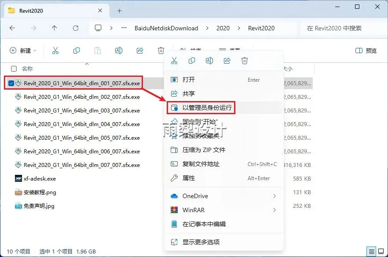Viewport: 388px width, 257px height.
Task: Click the Rename icon in the context menu
Action: [209, 61]
